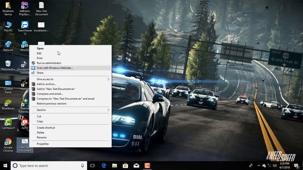The image size is (303, 170).
Task: Select Create shortcut
Action: pyautogui.click(x=71, y=128)
